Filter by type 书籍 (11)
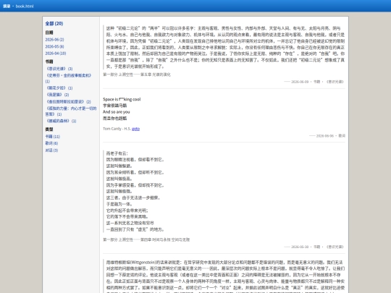 (53, 137)
